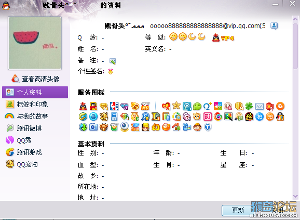Click the globe with green download arrow icon
This screenshot has width=300, height=220.
pyautogui.click(x=83, y=127)
